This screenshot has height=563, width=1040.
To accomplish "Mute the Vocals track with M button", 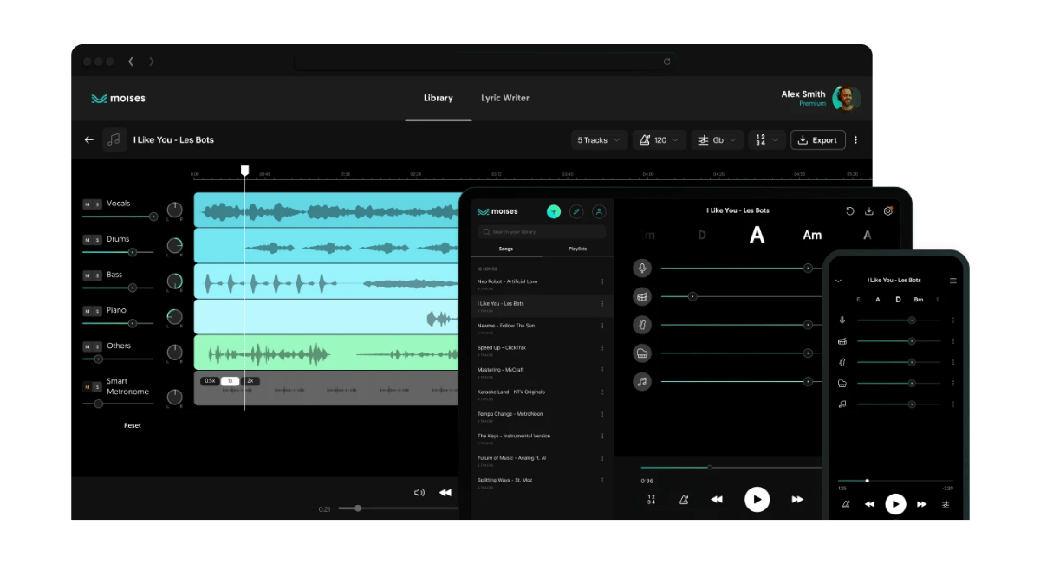I will (88, 204).
